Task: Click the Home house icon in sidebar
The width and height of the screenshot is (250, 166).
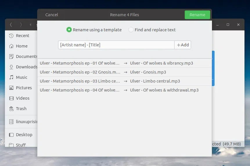Action: (11, 46)
